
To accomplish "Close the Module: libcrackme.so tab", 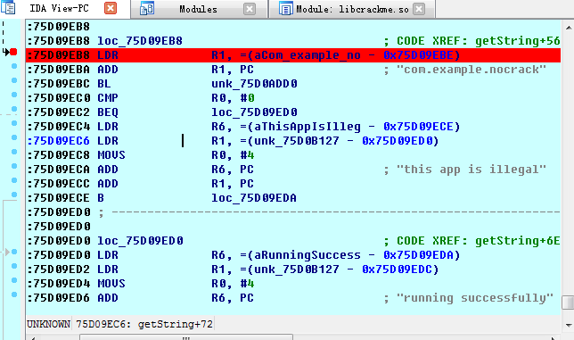I will (419, 9).
